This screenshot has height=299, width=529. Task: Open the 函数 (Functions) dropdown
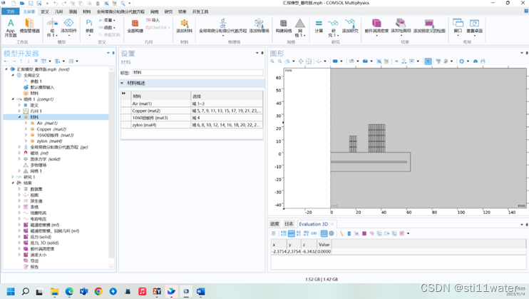click(x=107, y=28)
